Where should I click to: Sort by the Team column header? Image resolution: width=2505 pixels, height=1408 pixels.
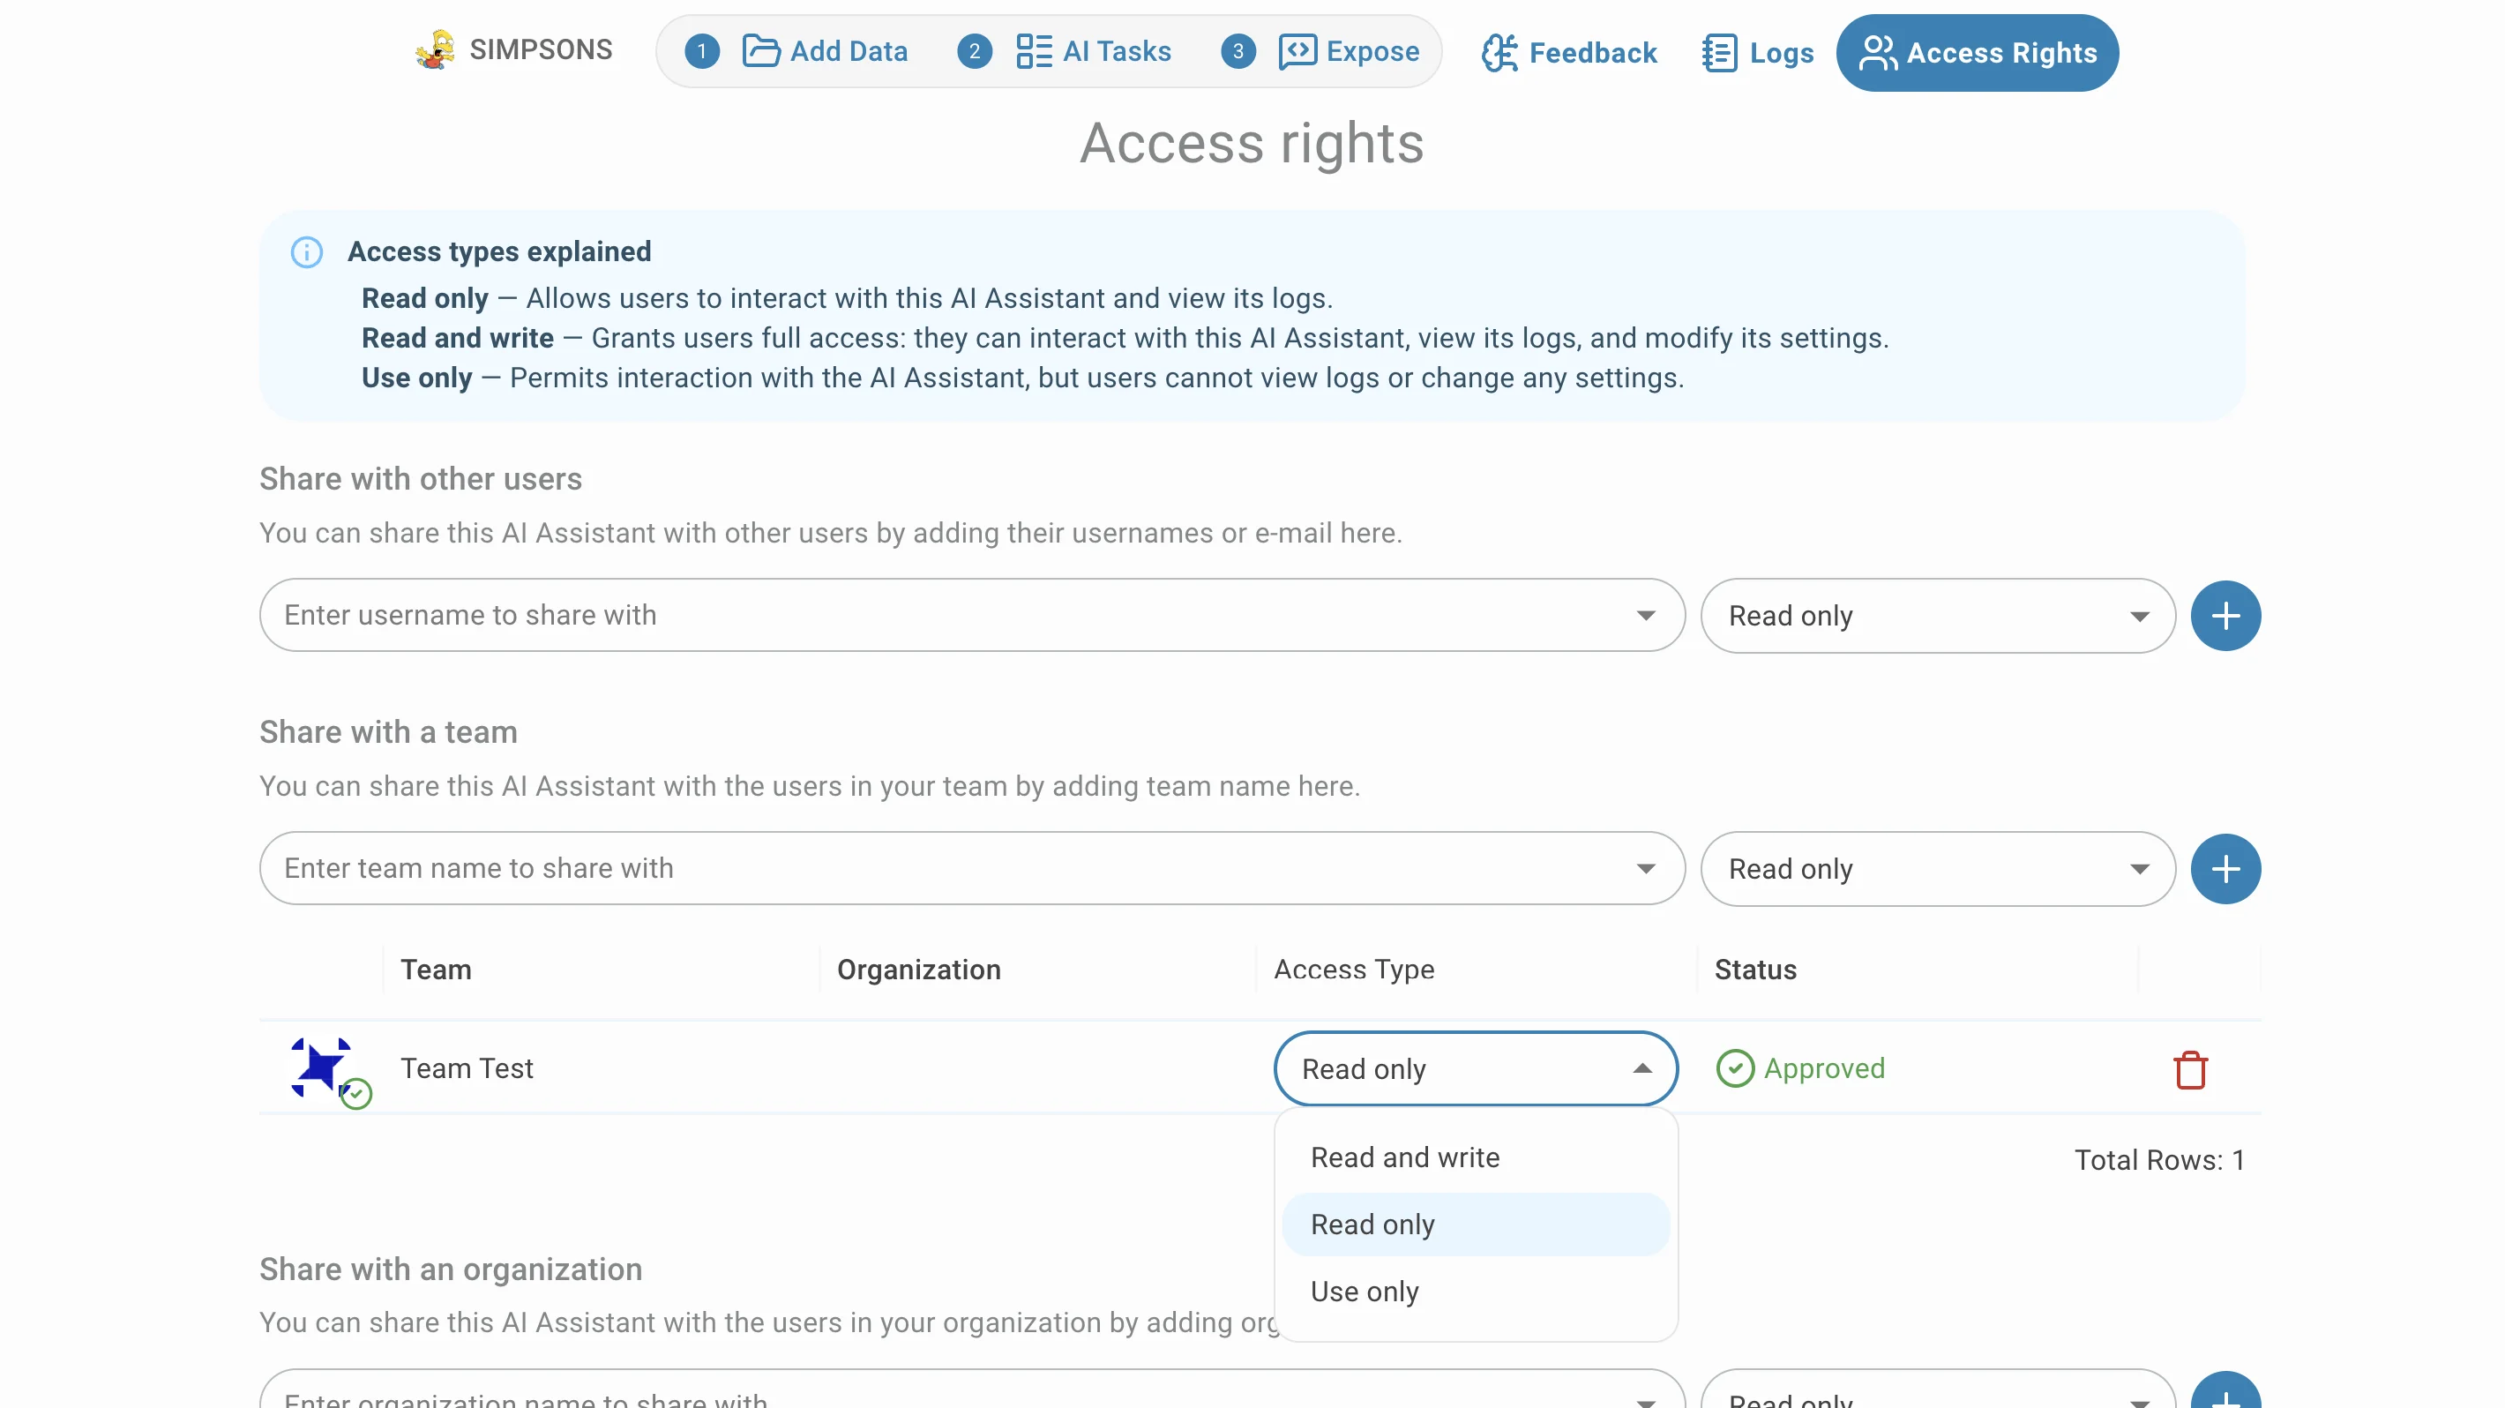point(436,970)
